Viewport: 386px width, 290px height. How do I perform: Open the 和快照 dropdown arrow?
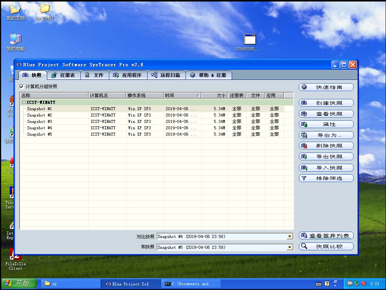coord(290,247)
